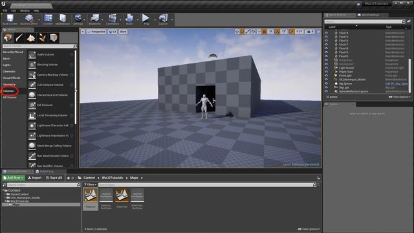Pick the Cull Distance Volume icon
The image size is (414, 233).
[x=32, y=85]
